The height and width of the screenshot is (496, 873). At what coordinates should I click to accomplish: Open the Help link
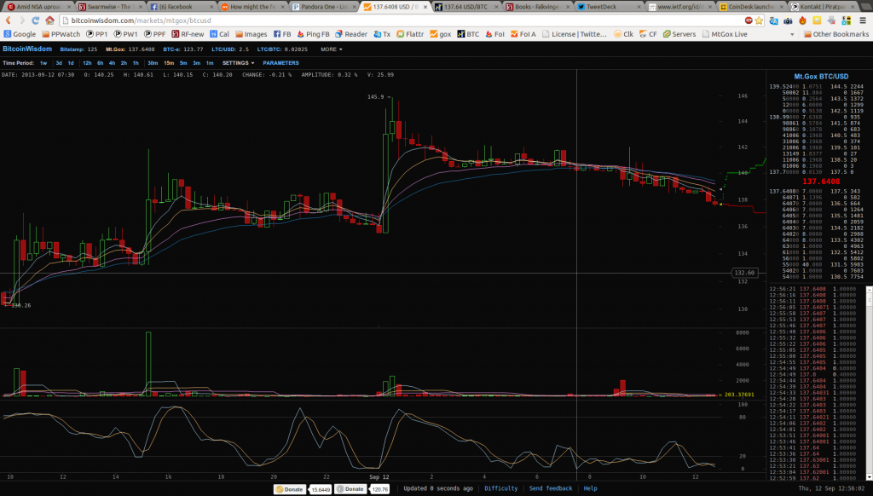(590, 488)
